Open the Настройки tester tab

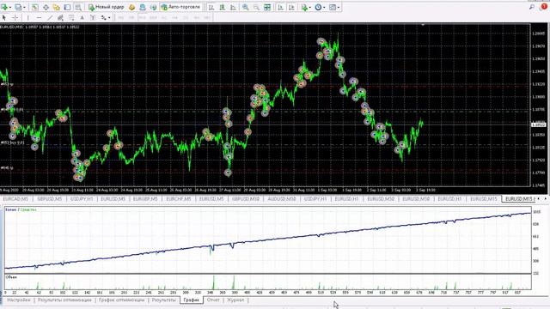click(x=19, y=300)
